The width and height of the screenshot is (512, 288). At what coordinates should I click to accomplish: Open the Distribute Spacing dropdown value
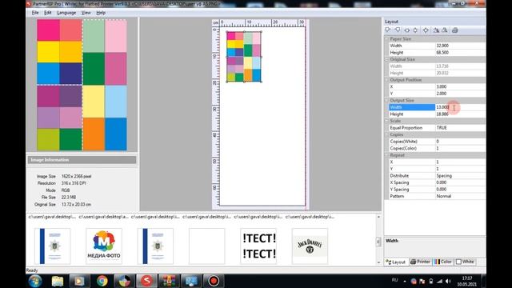pos(461,176)
